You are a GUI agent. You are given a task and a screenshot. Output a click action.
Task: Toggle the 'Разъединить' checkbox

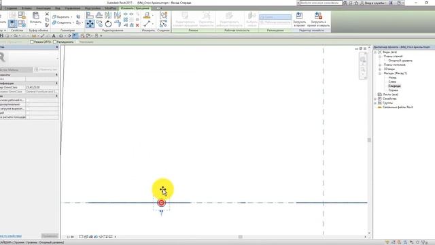[x=54, y=42]
